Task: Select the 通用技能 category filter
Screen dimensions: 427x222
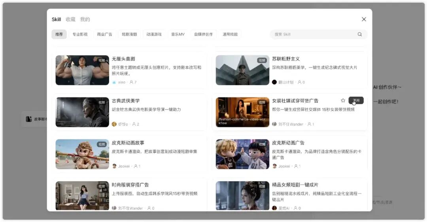Action: [x=230, y=34]
